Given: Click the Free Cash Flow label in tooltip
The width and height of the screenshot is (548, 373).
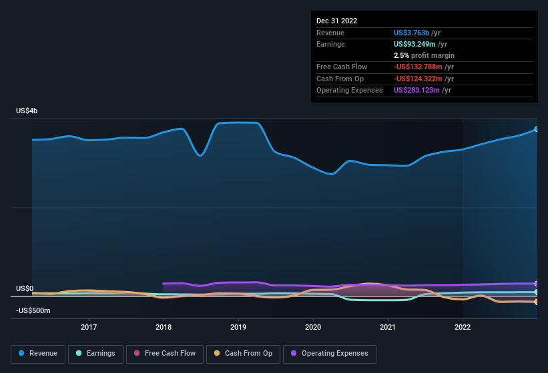Looking at the screenshot, I should (x=342, y=67).
